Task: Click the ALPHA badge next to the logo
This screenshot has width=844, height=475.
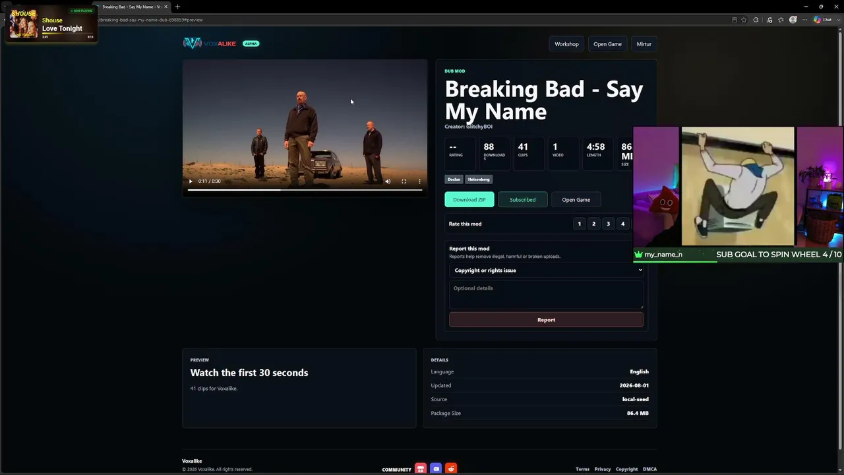Action: pos(251,44)
